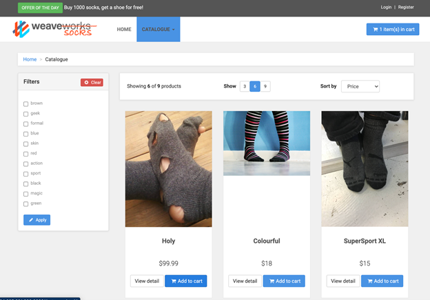Show 9 products per page
430x300 pixels.
click(265, 86)
